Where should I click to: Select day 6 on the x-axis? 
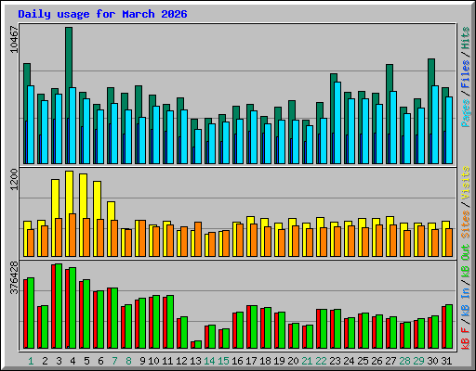(x=100, y=361)
